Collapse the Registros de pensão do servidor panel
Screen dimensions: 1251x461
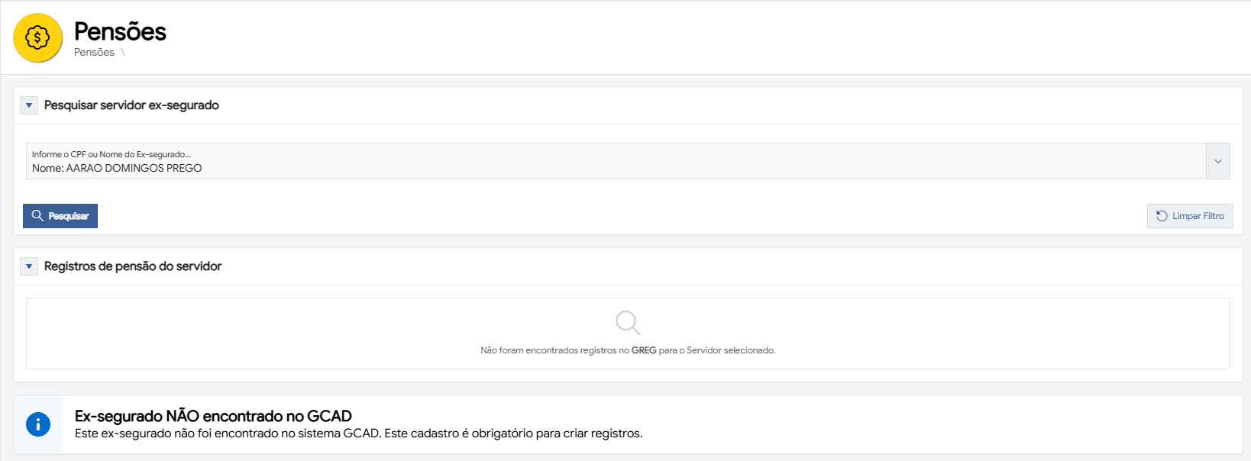pos(29,266)
